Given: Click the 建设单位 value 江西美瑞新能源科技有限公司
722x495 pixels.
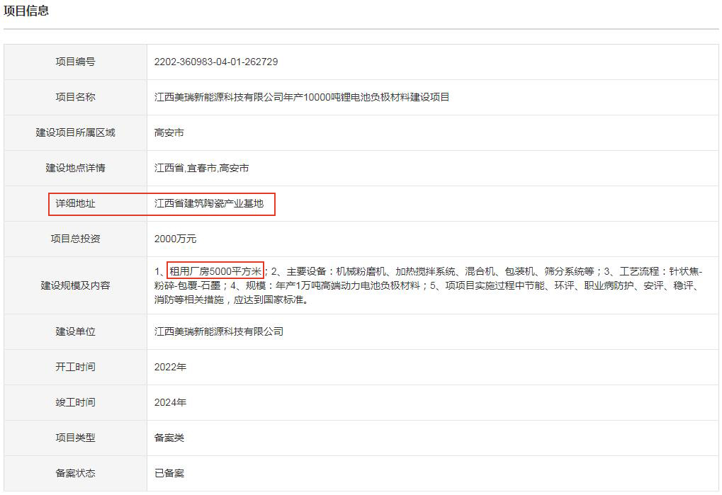Looking at the screenshot, I should tap(219, 331).
